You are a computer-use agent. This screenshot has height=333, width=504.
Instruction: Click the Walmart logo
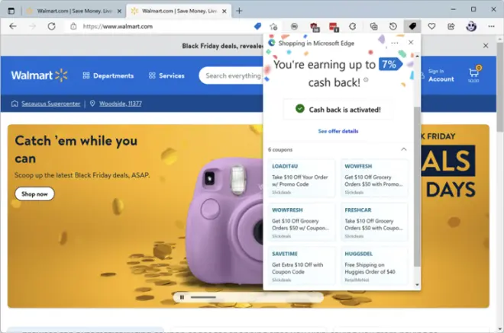pyautogui.click(x=39, y=75)
